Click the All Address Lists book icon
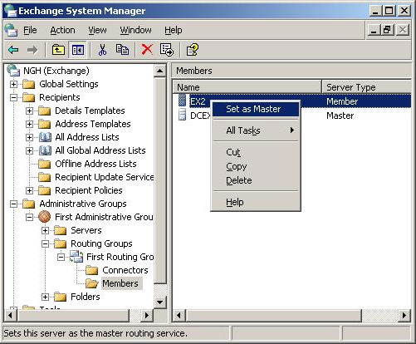Screen dimensions: 416x344 click(x=45, y=137)
